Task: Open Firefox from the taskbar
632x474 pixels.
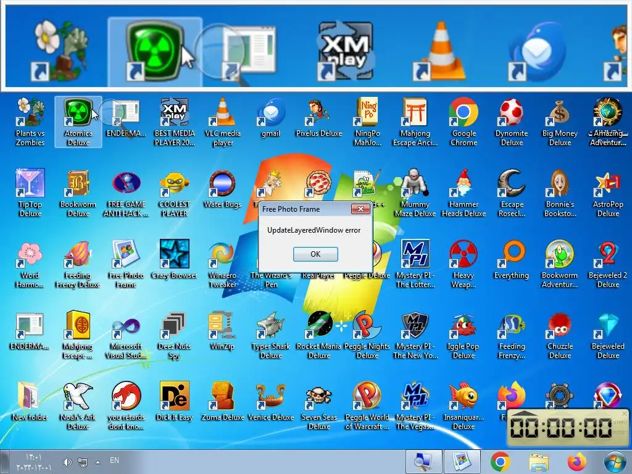Action: point(577,462)
